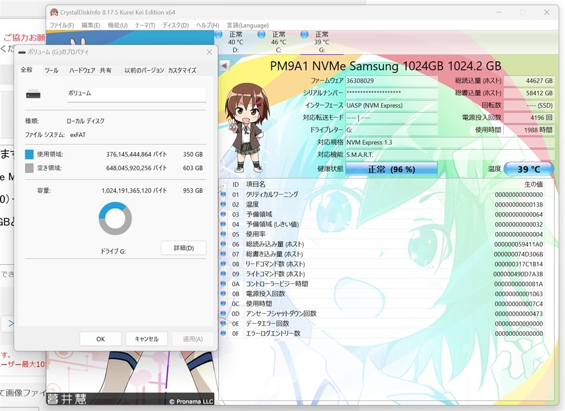Click the 電源投入回数 value 4196 回
The image size is (565, 411).
click(x=529, y=118)
